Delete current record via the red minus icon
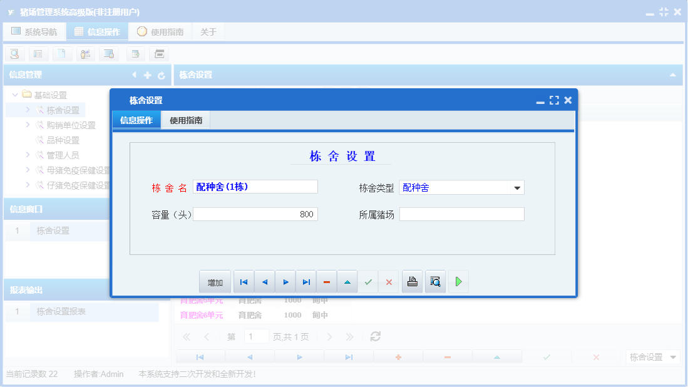 point(326,281)
